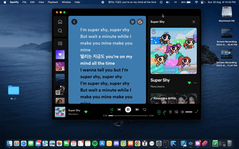Open the Playback menu
Image resolution: width=239 pixels, height=149 pixels.
click(53, 2)
